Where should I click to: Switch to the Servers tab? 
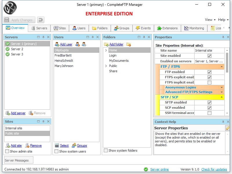point(39,28)
